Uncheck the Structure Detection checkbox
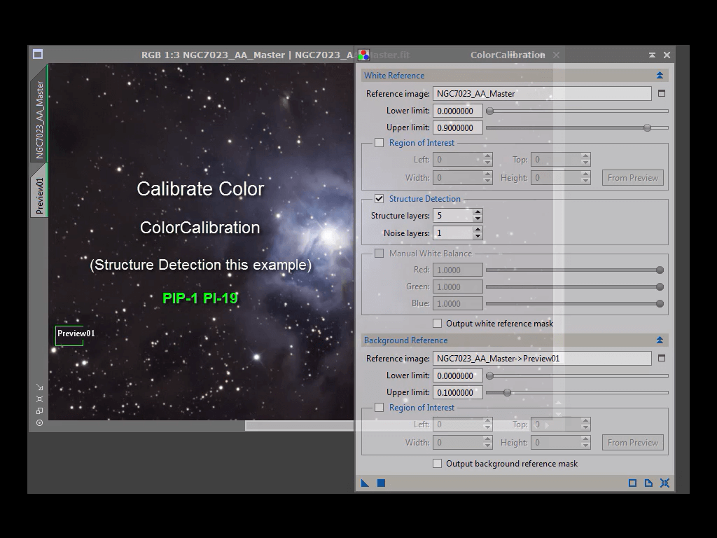717x538 pixels. point(379,199)
